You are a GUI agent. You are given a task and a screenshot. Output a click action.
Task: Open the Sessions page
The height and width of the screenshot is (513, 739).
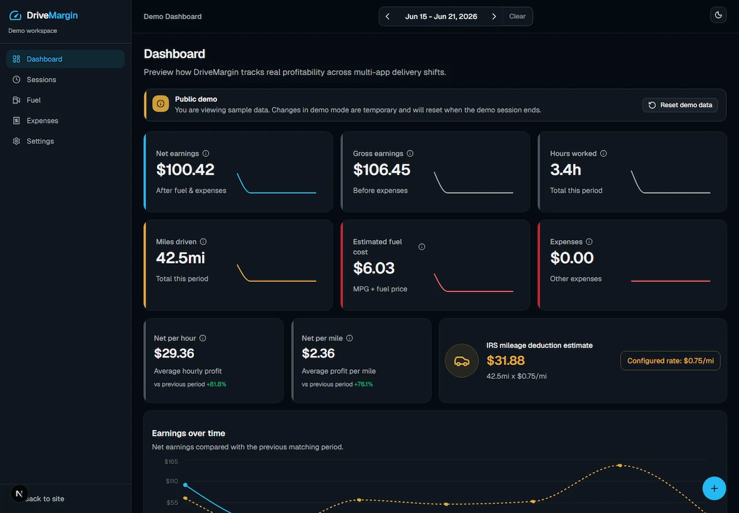pyautogui.click(x=65, y=80)
